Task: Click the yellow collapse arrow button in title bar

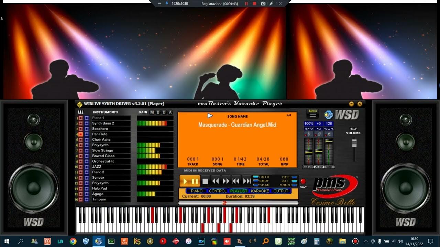Action: [x=351, y=104]
